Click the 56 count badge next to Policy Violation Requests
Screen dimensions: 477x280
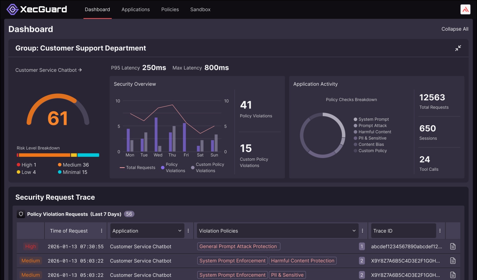[x=129, y=214]
